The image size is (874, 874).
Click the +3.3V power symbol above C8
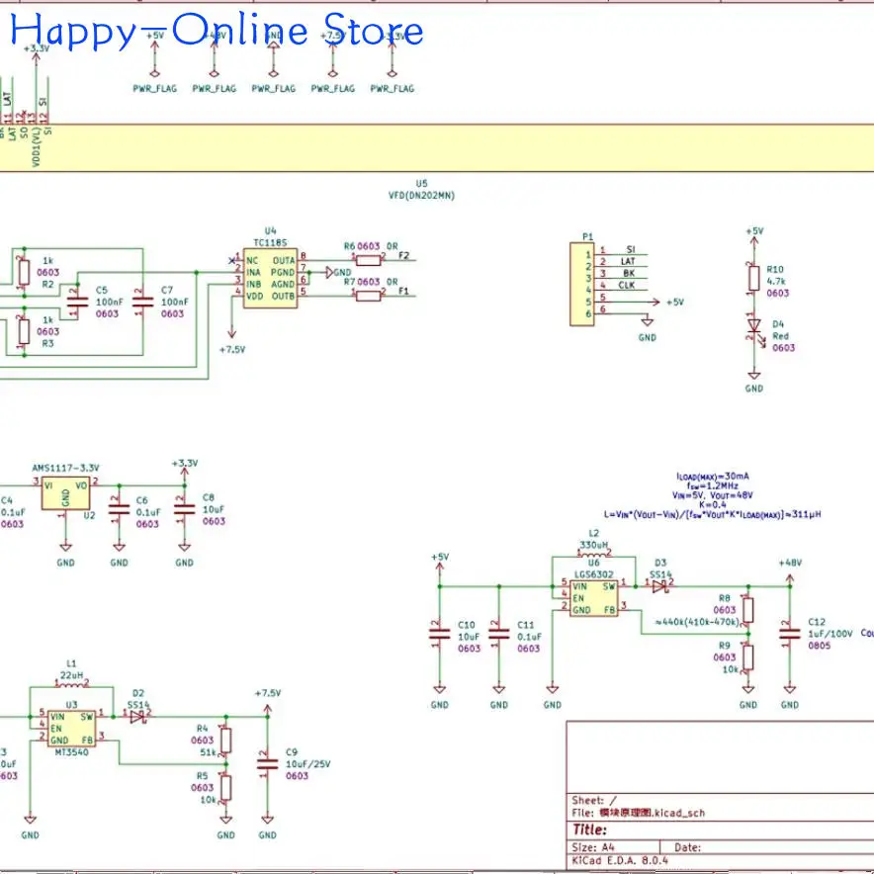click(185, 473)
